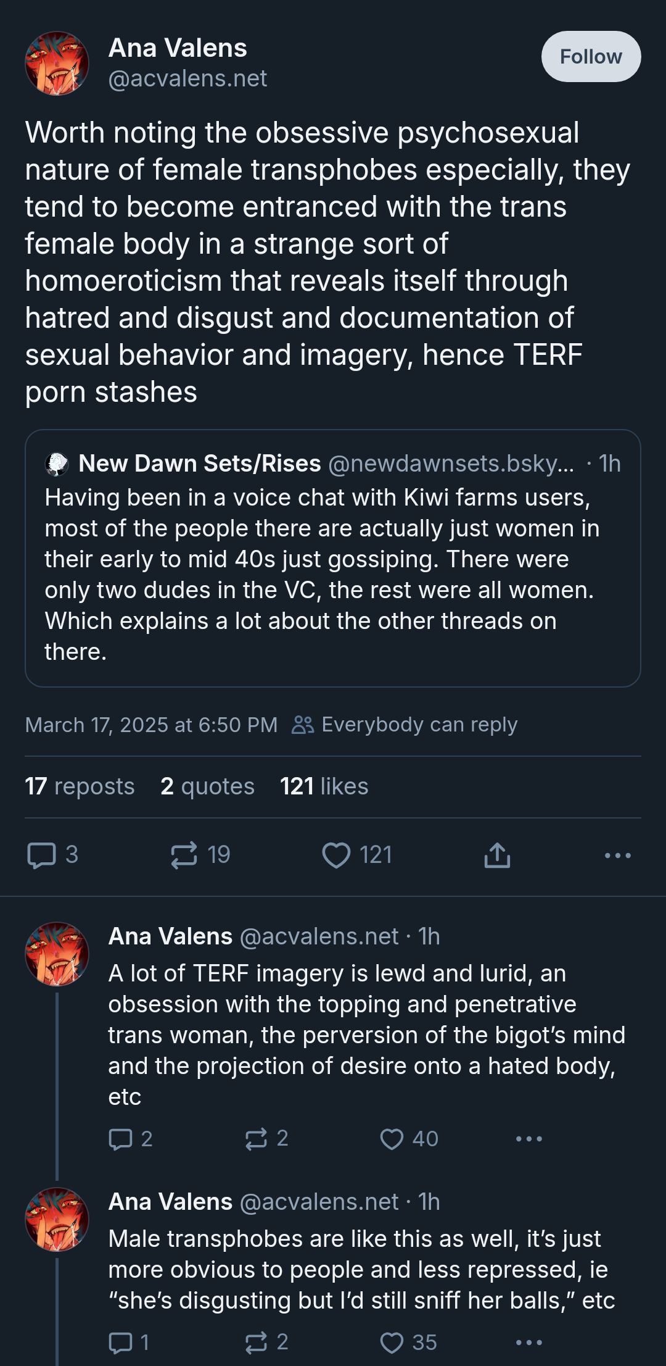Open Ana Valens's profile avatar at top
Image resolution: width=666 pixels, height=1366 pixels.
click(x=57, y=64)
